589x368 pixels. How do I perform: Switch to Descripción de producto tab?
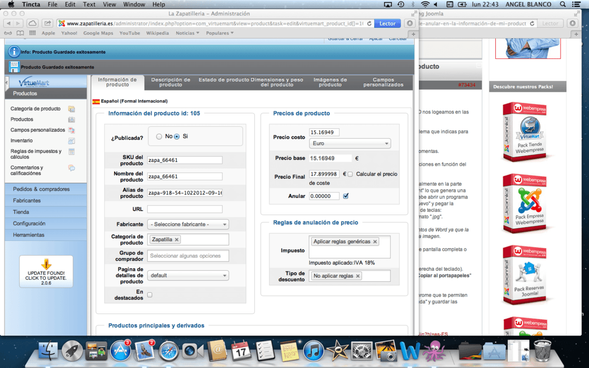coord(170,82)
